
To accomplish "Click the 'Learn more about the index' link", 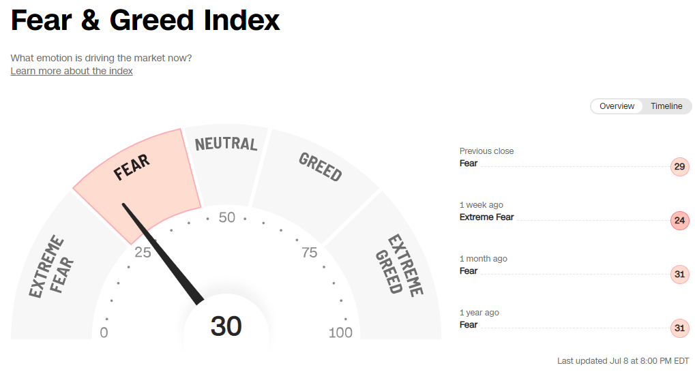I will 72,71.
